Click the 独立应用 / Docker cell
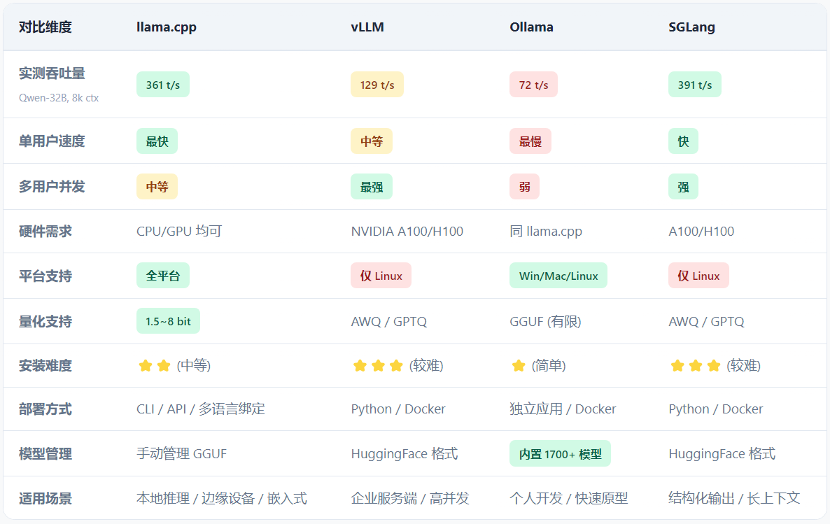The width and height of the screenshot is (830, 524). pyautogui.click(x=563, y=409)
